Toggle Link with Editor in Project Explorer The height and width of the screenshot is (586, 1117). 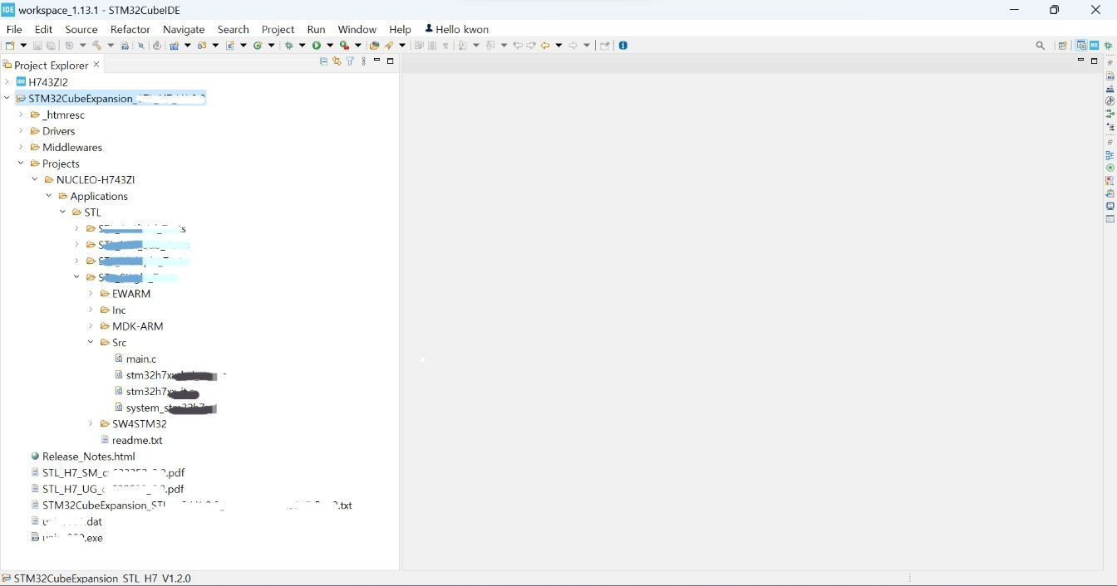(x=337, y=61)
